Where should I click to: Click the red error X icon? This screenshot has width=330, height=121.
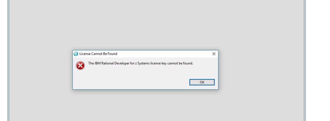coord(80,66)
